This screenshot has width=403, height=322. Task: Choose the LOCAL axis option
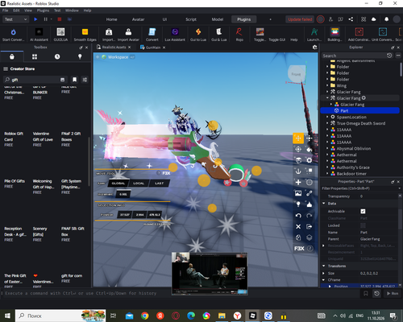pos(139,184)
